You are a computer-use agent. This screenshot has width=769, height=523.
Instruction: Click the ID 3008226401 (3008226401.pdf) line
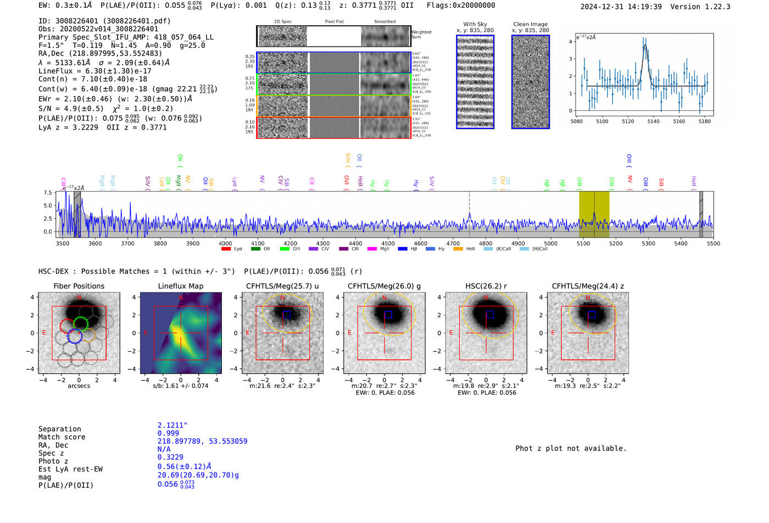pos(104,21)
